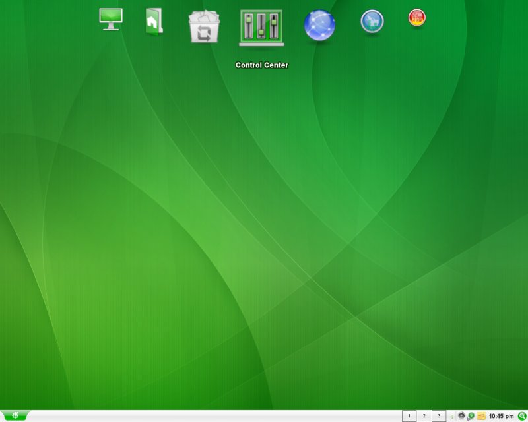Viewport: 528px width, 422px height.
Task: Open the green search magnifier icon
Action: pyautogui.click(x=522, y=416)
